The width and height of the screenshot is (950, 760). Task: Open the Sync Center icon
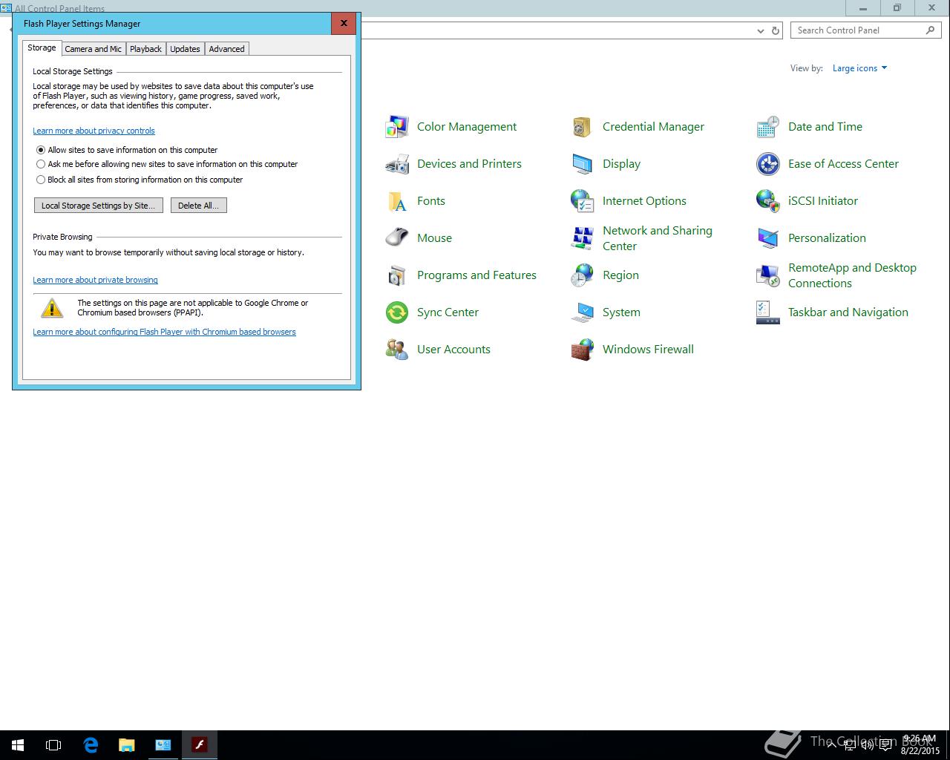point(397,312)
